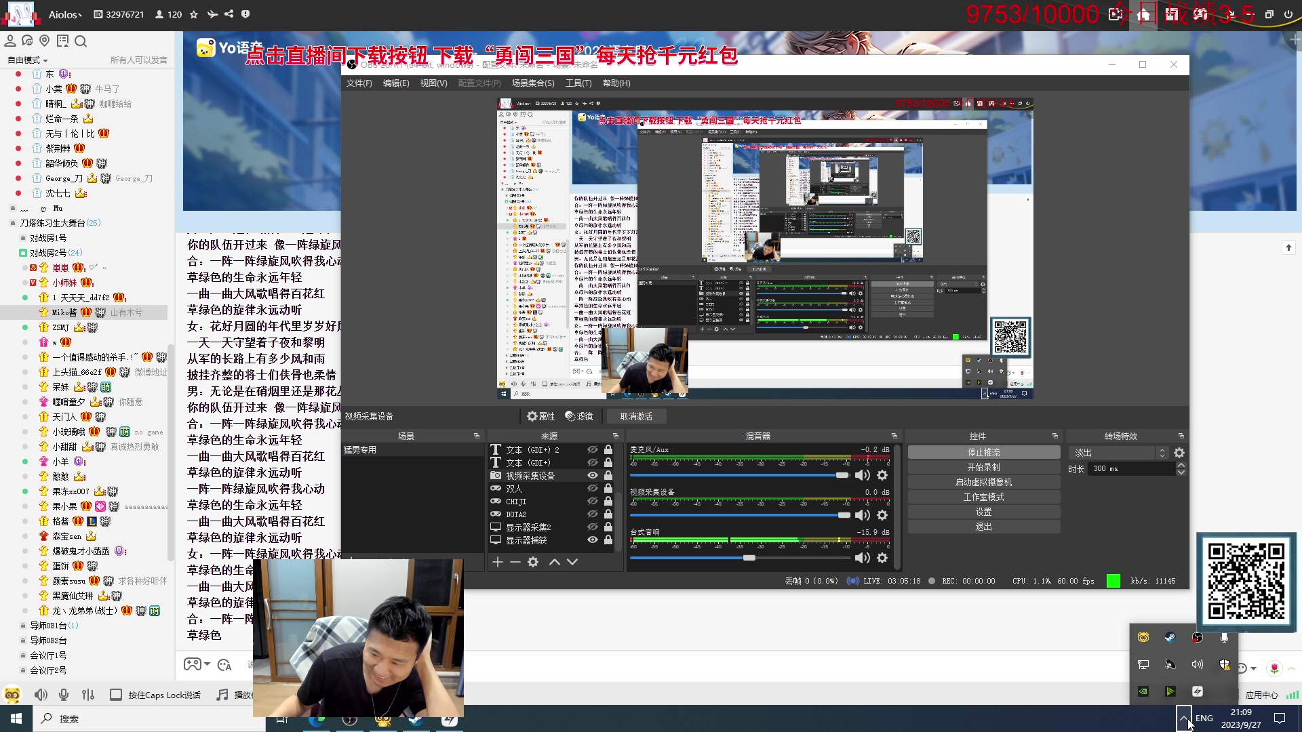Click the 停止推流 button

click(983, 452)
